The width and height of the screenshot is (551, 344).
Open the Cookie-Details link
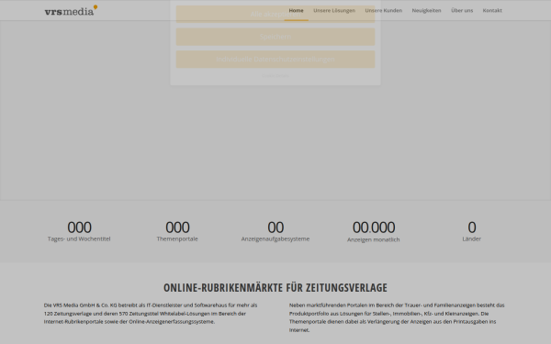[275, 75]
